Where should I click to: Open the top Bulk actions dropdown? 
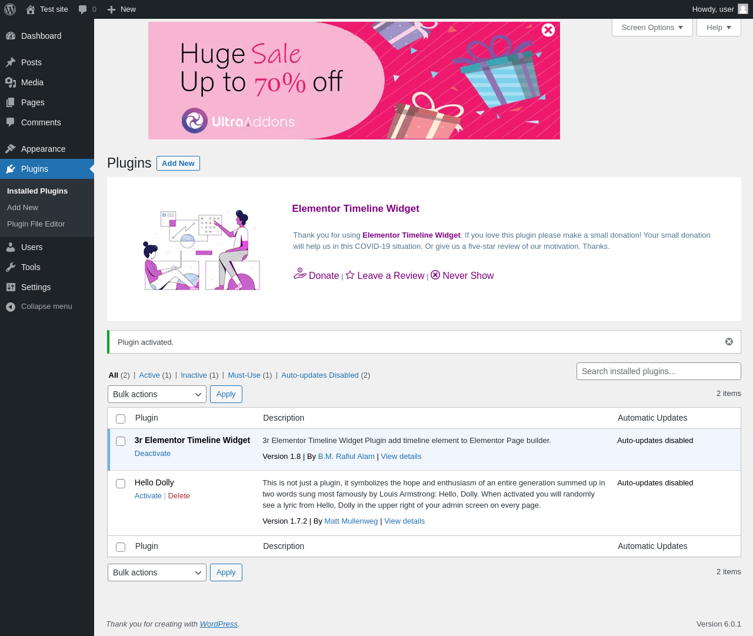pyautogui.click(x=157, y=394)
